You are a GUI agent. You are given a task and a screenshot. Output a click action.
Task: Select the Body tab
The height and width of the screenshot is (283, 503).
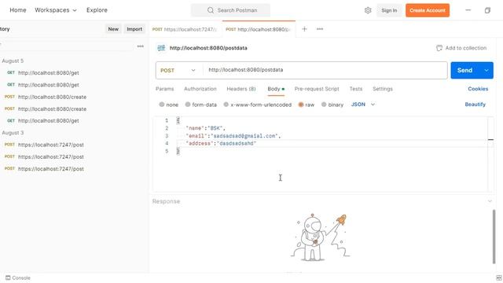(x=276, y=89)
